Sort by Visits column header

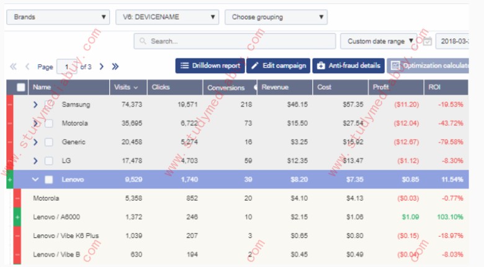coord(128,87)
